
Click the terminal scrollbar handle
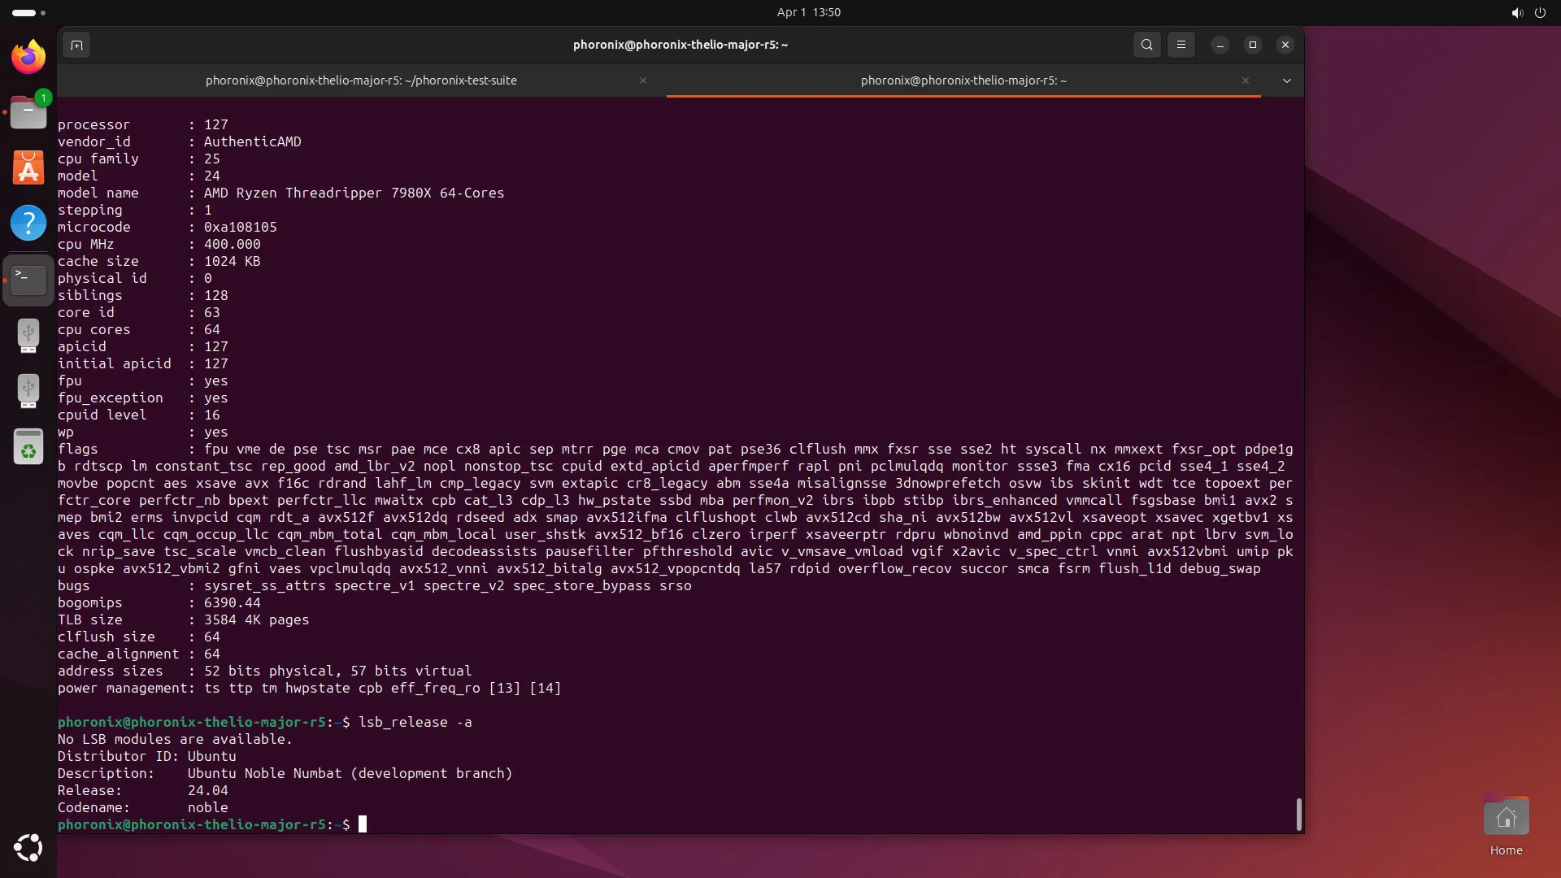pos(1298,814)
